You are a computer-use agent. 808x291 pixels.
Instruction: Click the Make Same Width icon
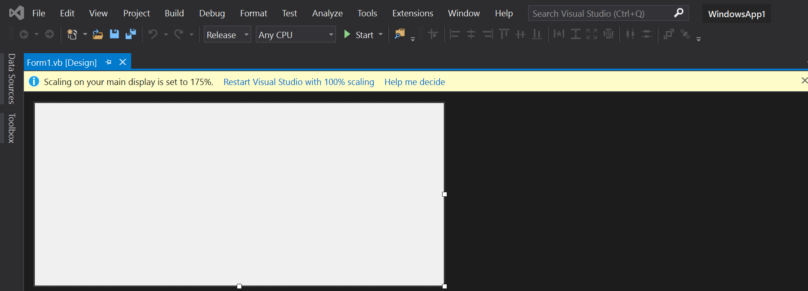(x=559, y=34)
